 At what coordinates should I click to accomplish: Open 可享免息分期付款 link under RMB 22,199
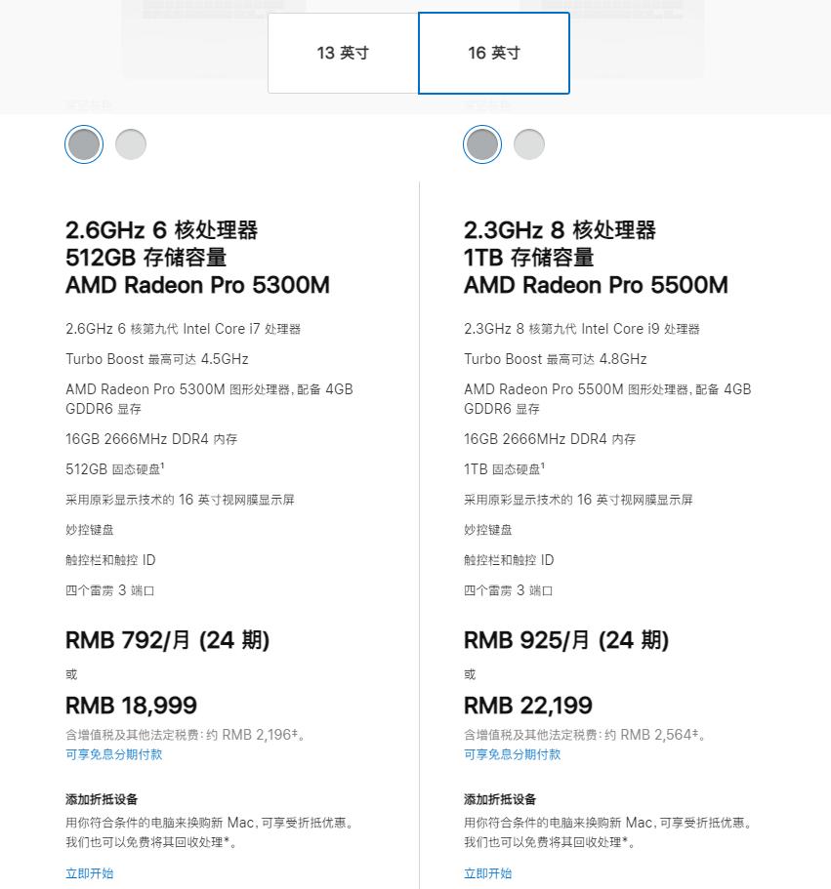click(x=513, y=754)
